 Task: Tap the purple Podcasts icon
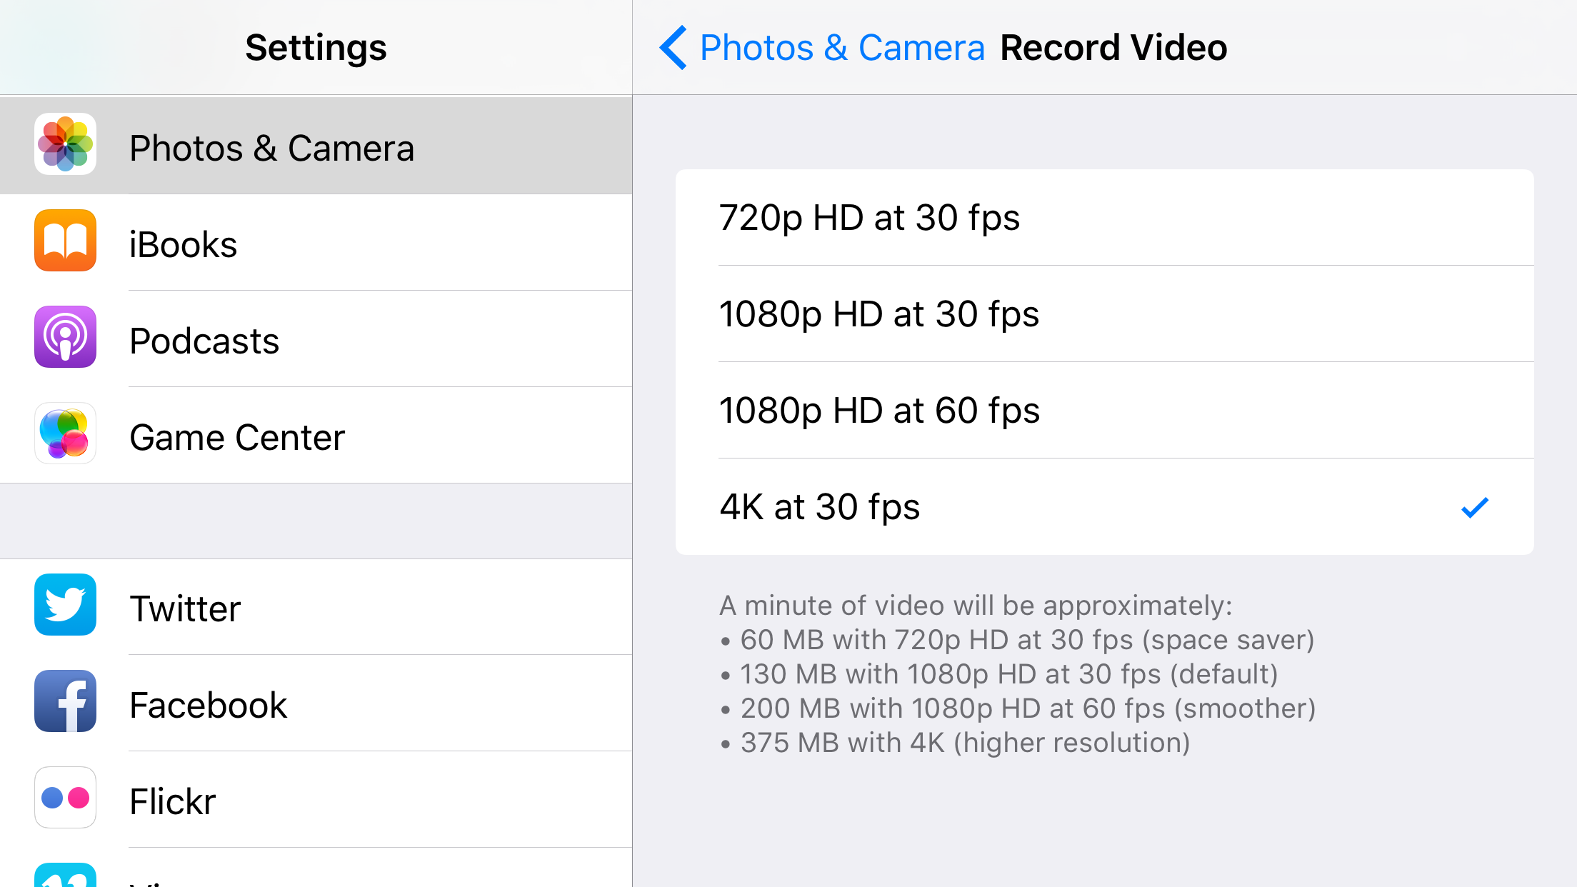tap(65, 337)
